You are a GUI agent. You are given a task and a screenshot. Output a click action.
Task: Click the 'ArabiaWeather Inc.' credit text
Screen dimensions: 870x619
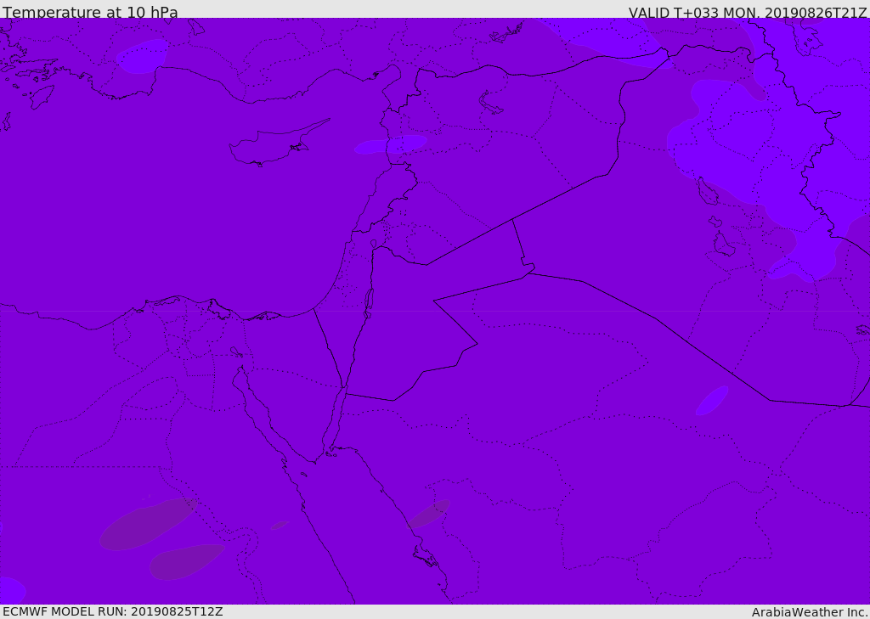coord(810,612)
